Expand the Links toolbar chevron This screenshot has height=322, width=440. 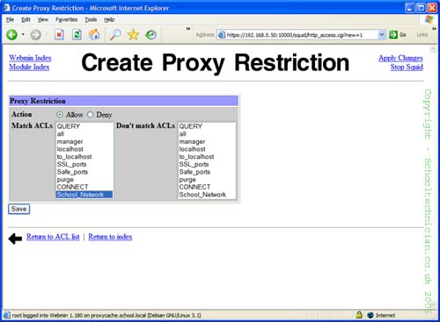pyautogui.click(x=434, y=29)
